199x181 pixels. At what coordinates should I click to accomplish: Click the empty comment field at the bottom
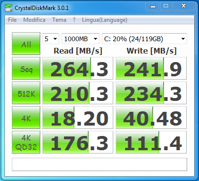click(x=99, y=164)
